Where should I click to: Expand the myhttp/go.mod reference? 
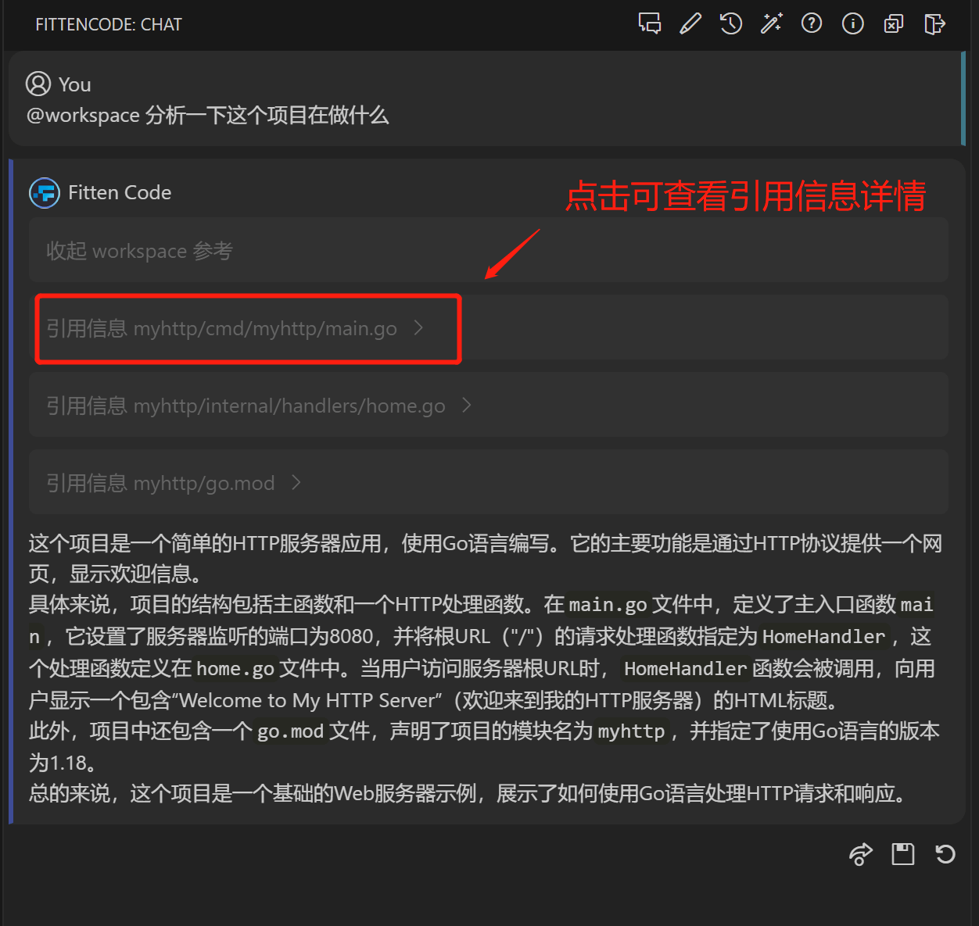point(174,483)
